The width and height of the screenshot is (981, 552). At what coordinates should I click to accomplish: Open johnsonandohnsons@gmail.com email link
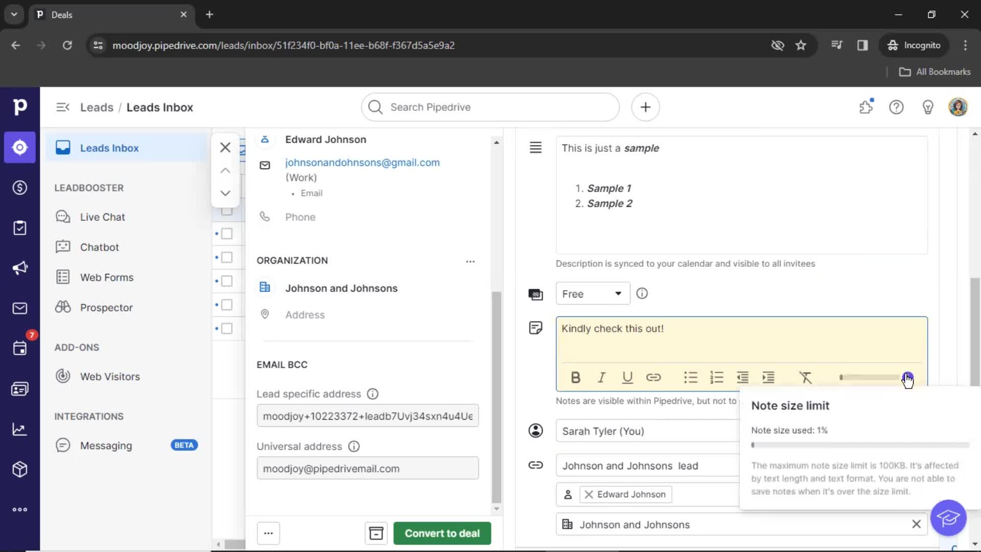pyautogui.click(x=362, y=162)
